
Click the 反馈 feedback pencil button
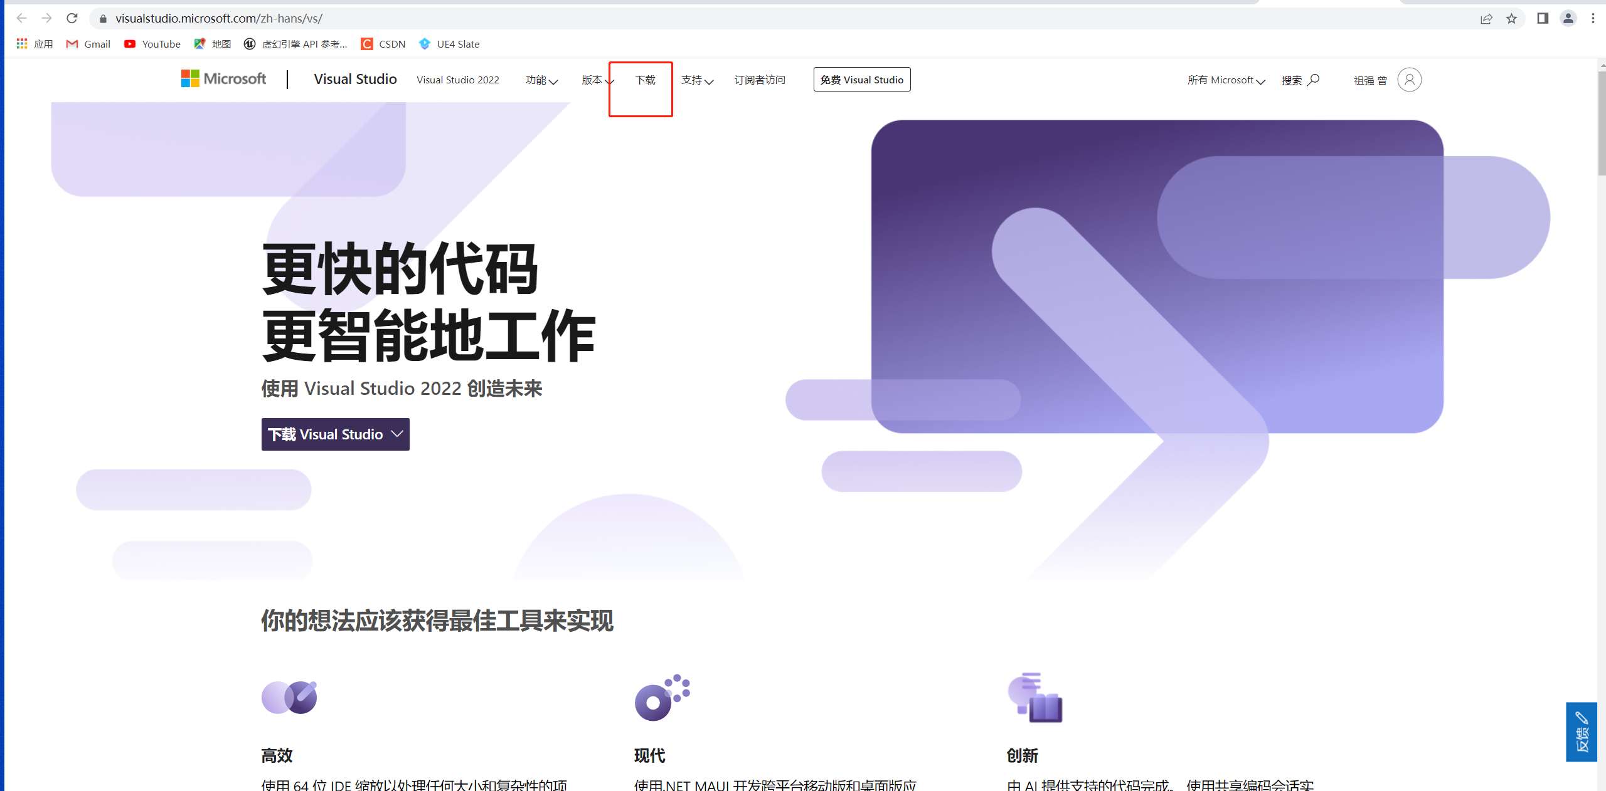point(1582,731)
